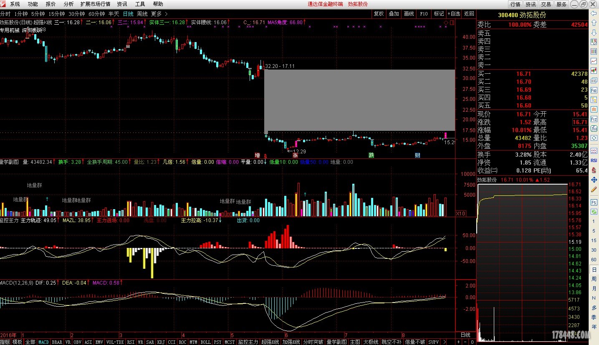The width and height of the screenshot is (599, 345).
Task: Select the 日线 period tab
Action: [128, 14]
